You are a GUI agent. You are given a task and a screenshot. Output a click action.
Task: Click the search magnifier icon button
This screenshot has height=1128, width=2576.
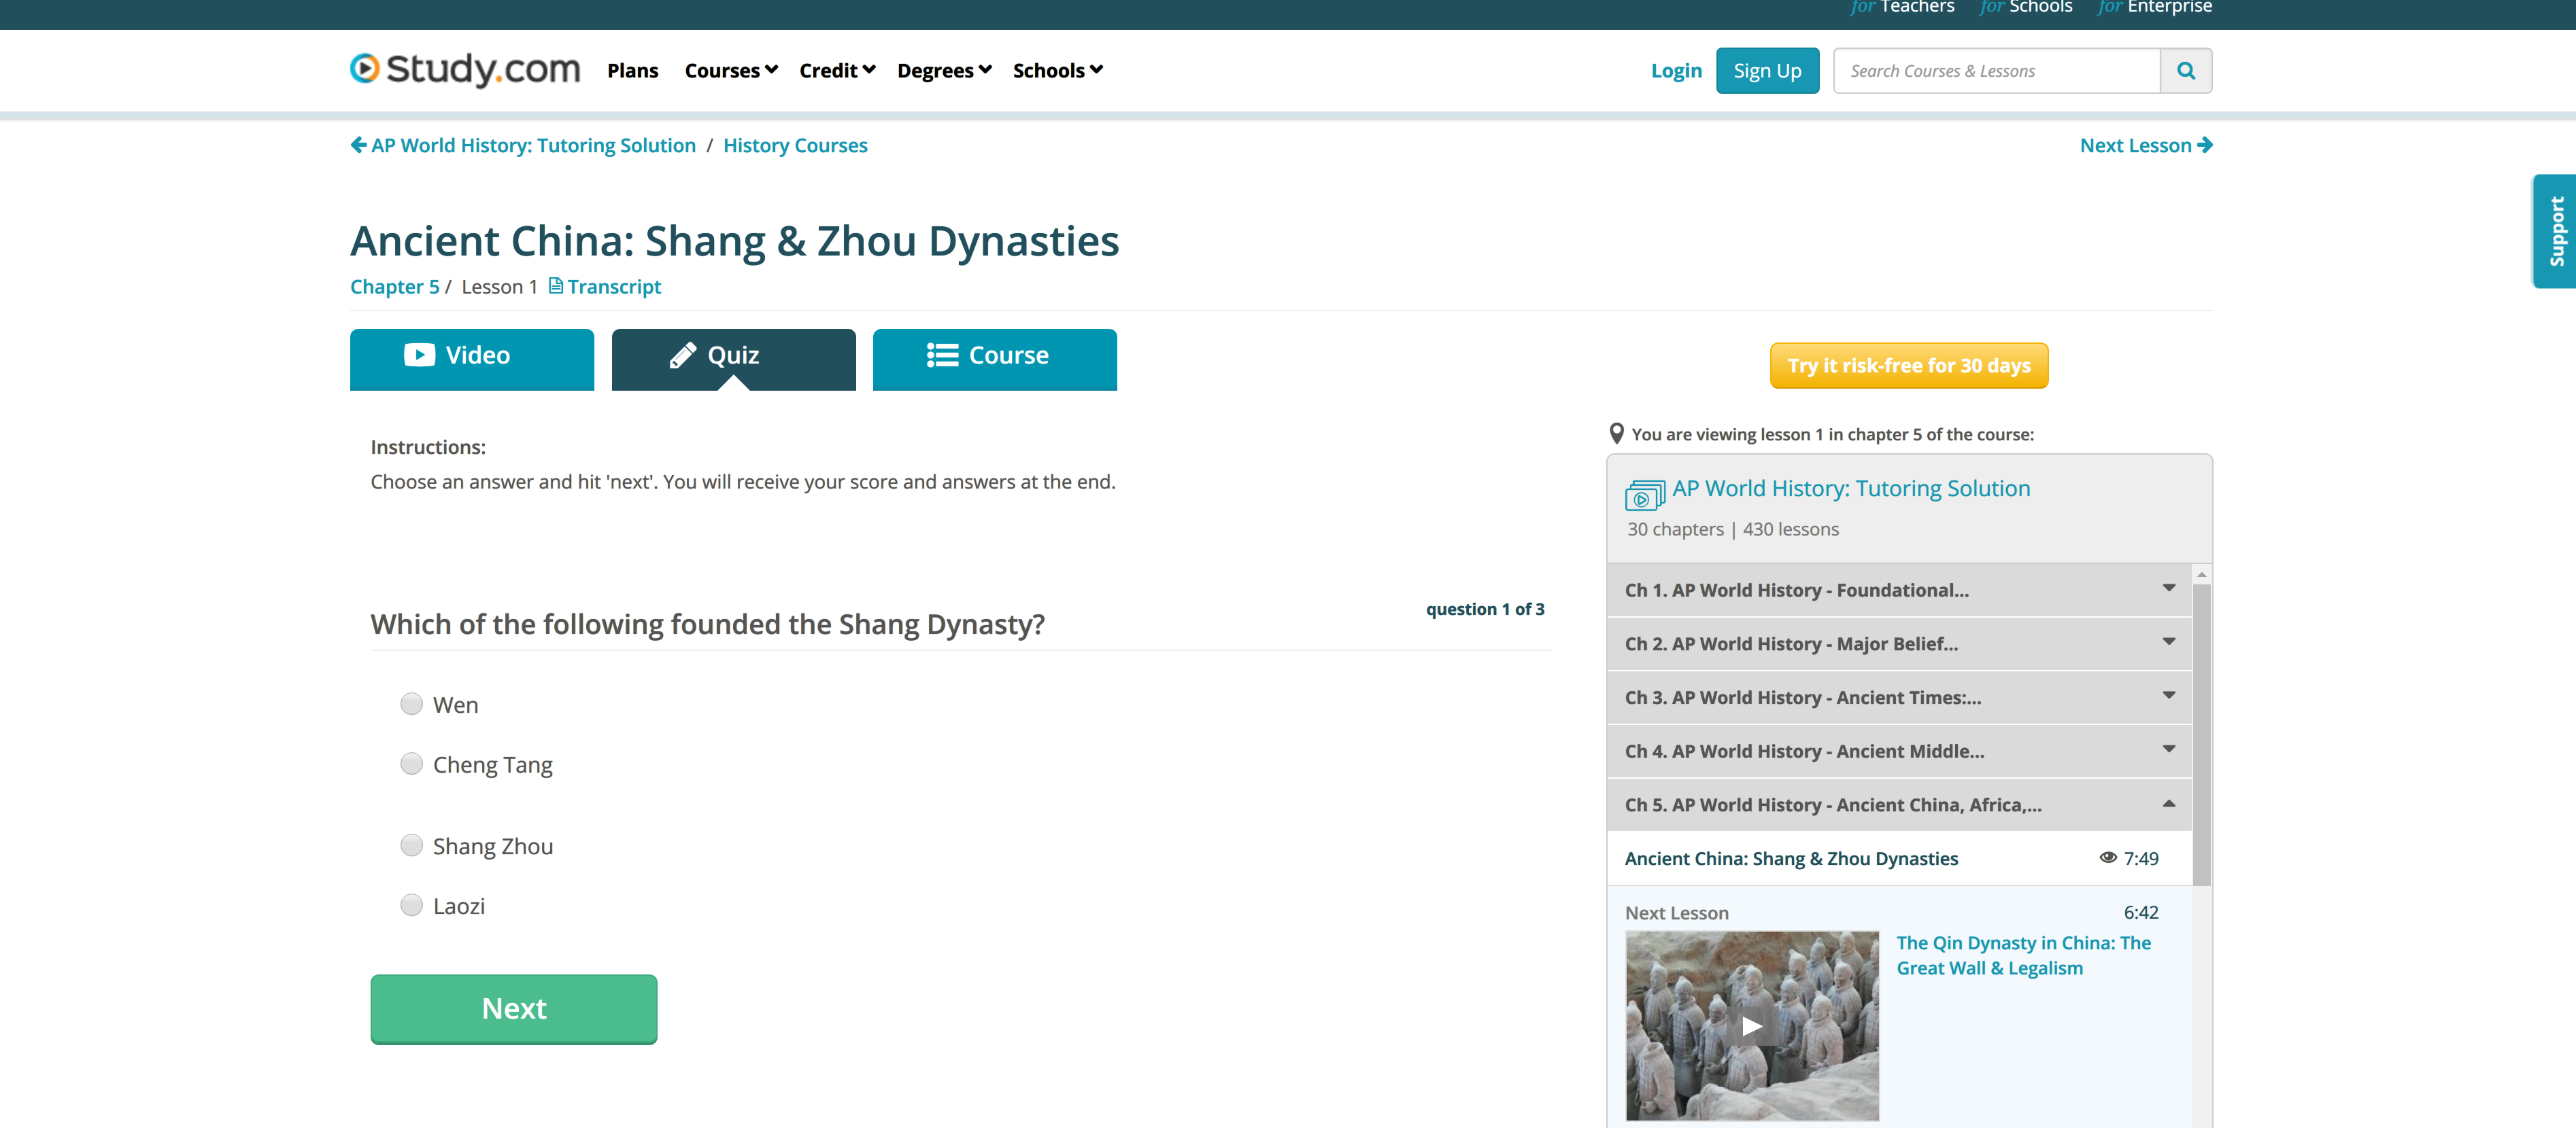click(x=2185, y=71)
